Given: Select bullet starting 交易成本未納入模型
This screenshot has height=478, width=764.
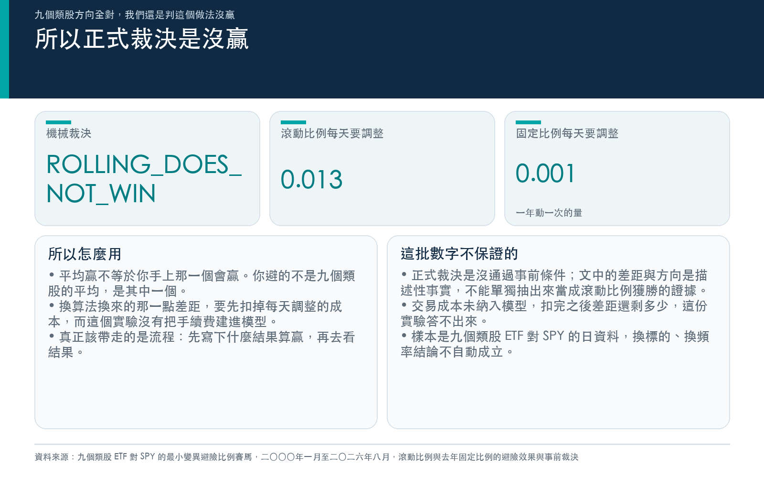Looking at the screenshot, I should click(554, 314).
